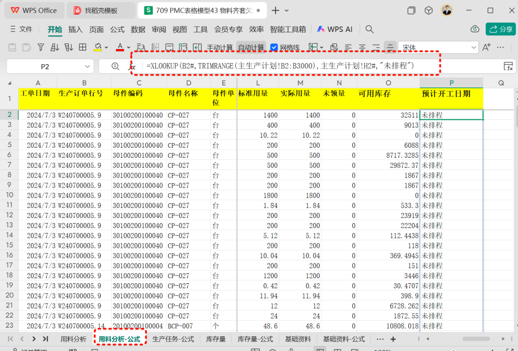Click cell value 8717.3285
Screen dimensions: 518x351
pyautogui.click(x=388, y=155)
